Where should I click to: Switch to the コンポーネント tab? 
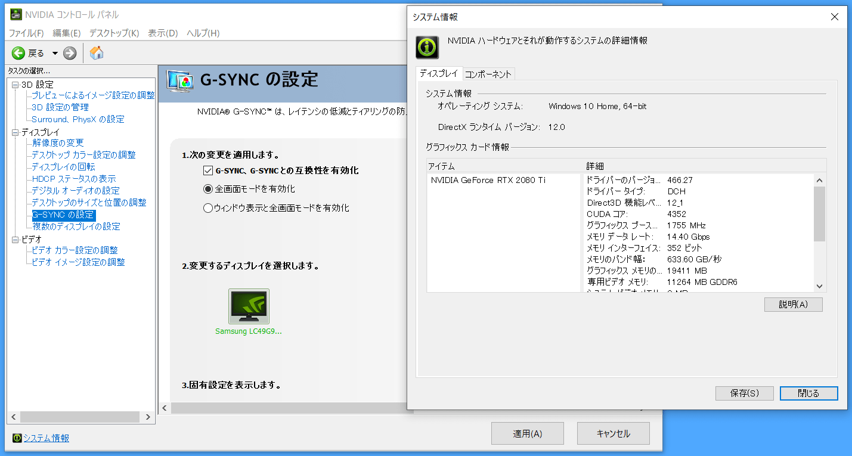pyautogui.click(x=488, y=74)
